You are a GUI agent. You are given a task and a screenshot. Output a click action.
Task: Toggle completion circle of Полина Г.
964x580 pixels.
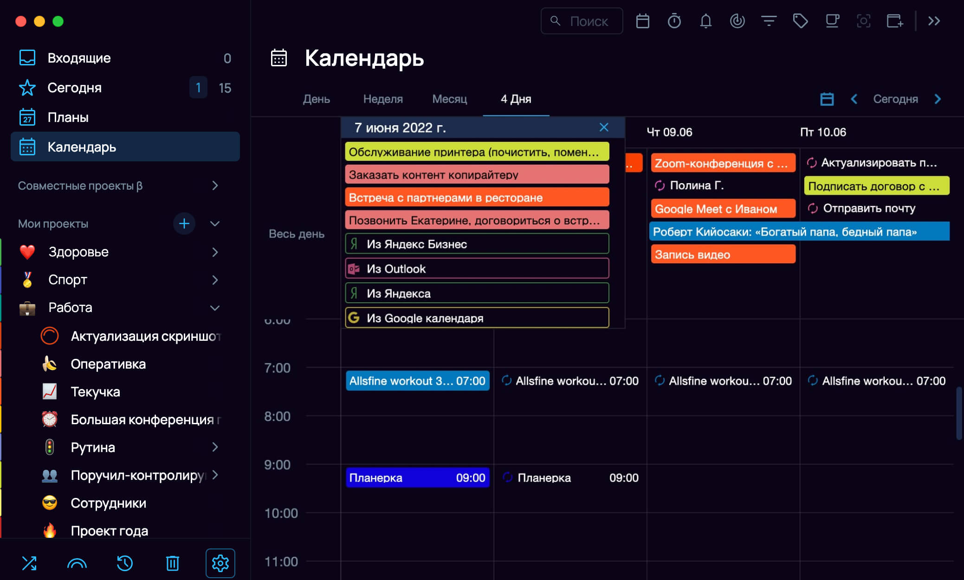pyautogui.click(x=660, y=185)
